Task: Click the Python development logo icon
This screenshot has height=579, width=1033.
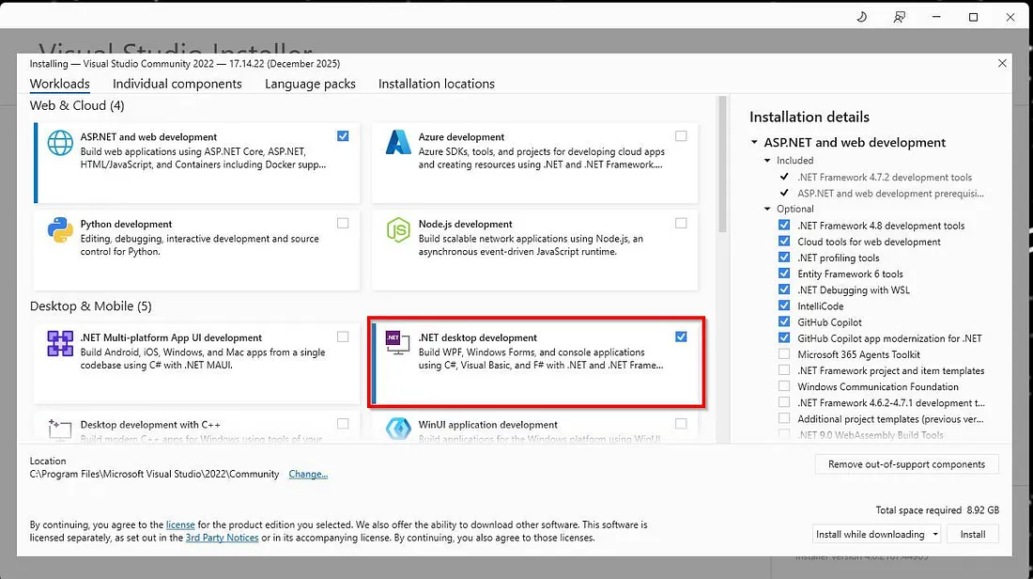Action: 60,230
